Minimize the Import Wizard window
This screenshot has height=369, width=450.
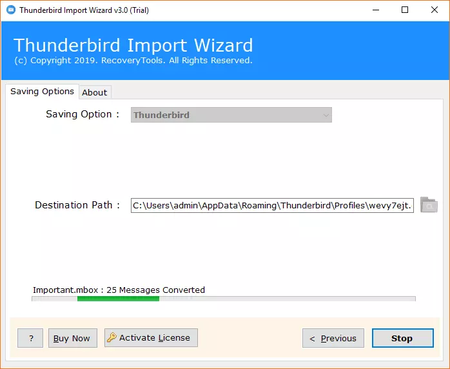[x=375, y=10]
